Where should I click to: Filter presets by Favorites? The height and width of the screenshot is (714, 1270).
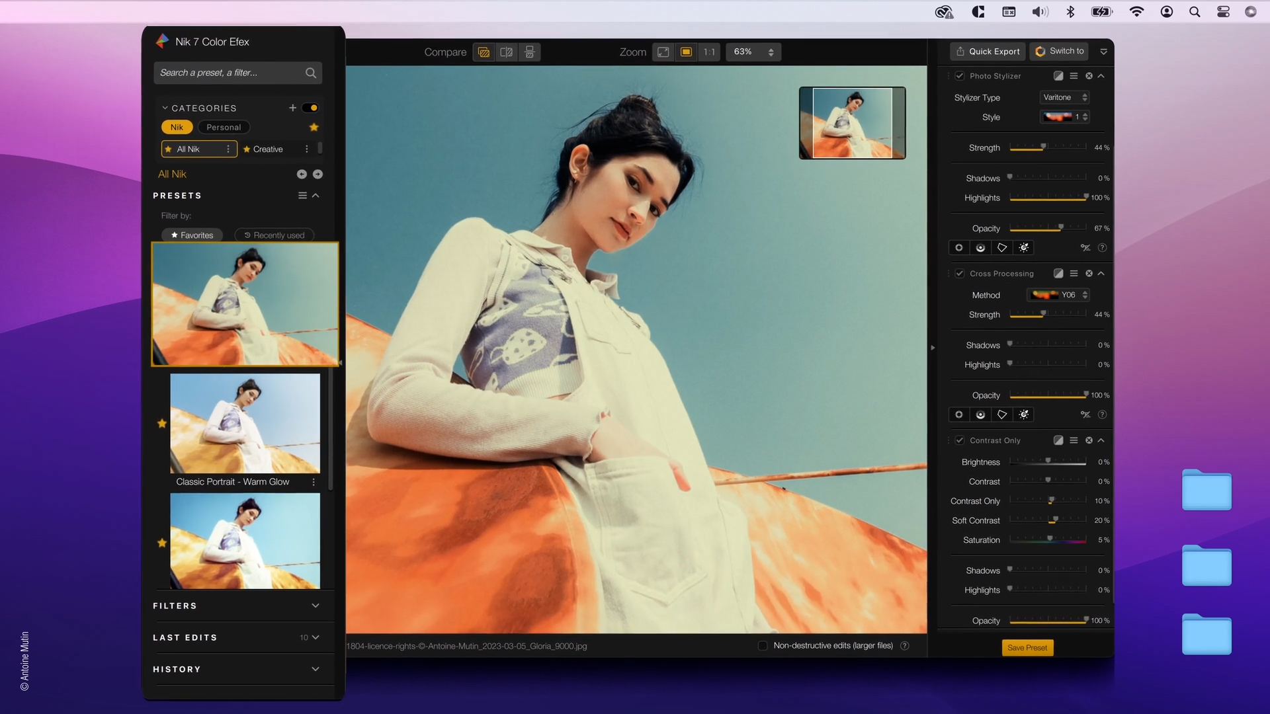pos(192,235)
